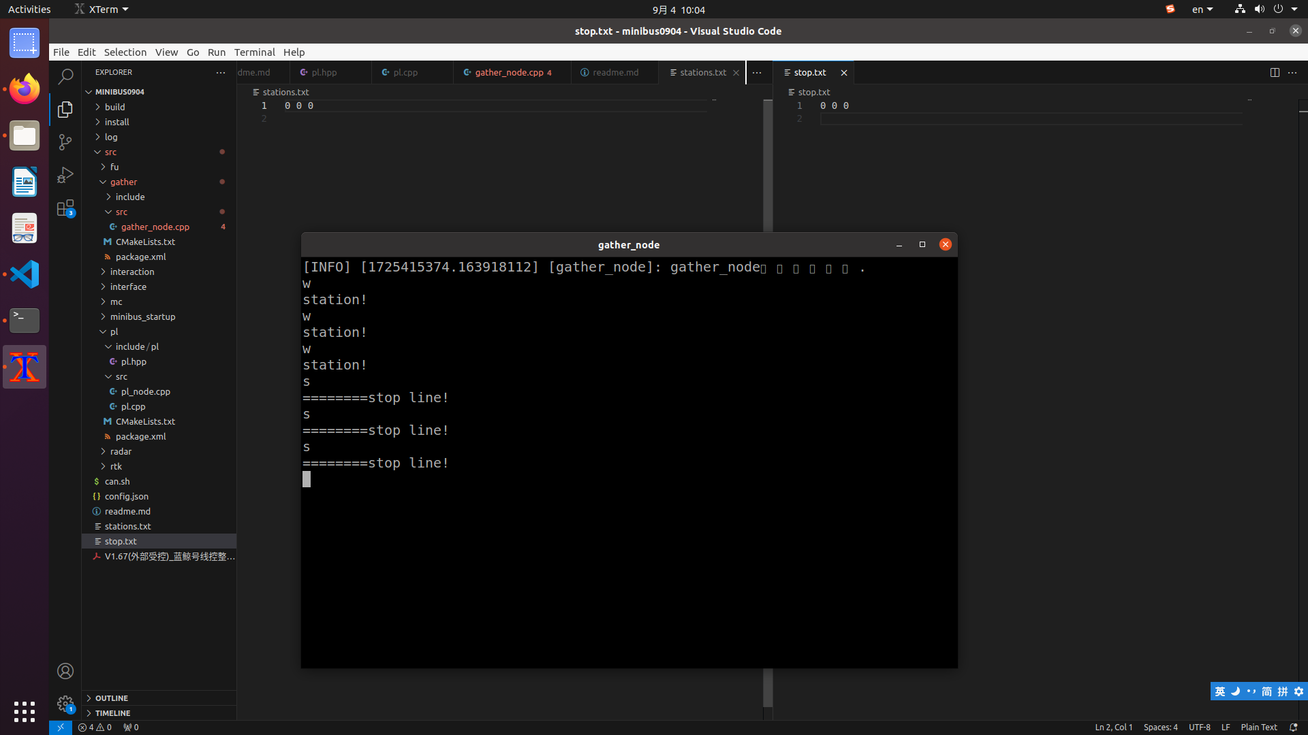Expand the OUTLINE section
Viewport: 1308px width, 735px height.
(x=112, y=698)
